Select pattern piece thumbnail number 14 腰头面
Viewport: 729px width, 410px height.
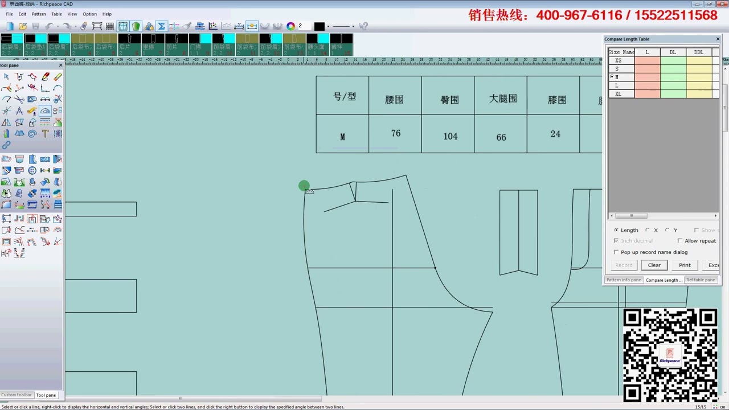[x=317, y=45]
